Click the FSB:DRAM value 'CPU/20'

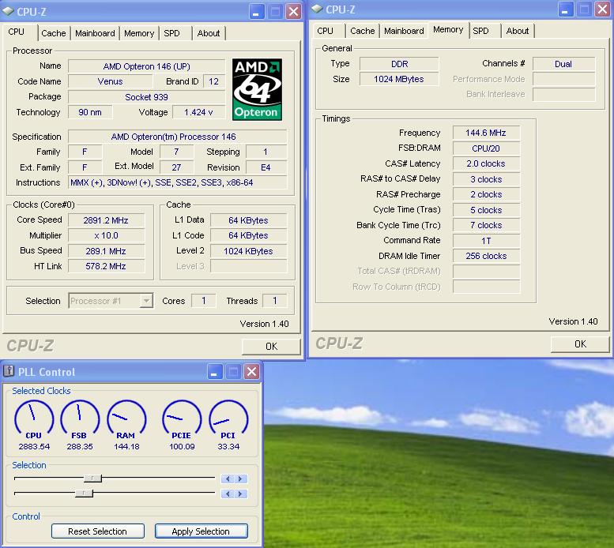tap(486, 148)
